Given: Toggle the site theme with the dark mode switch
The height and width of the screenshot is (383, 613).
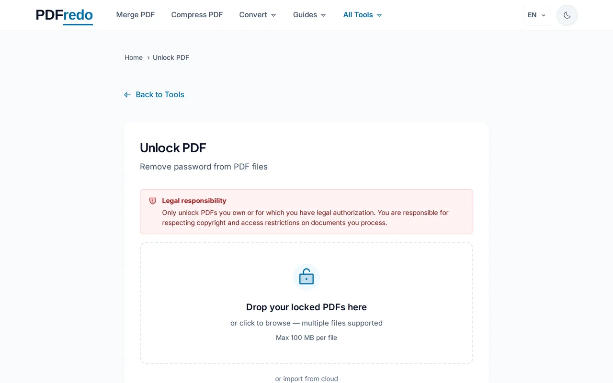Looking at the screenshot, I should (x=567, y=15).
